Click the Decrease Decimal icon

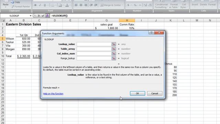(150, 5)
